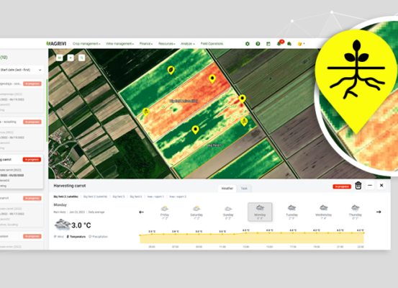Image resolution: width=398 pixels, height=288 pixels.
Task: Toggle map layer visibility eye button
Action: (x=60, y=58)
